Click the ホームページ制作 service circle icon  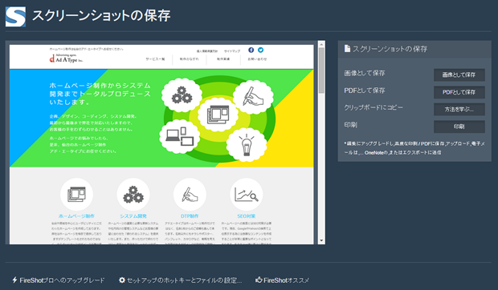[x=76, y=195]
